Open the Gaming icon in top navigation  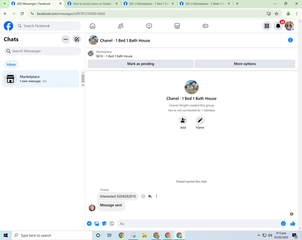tap(205, 26)
